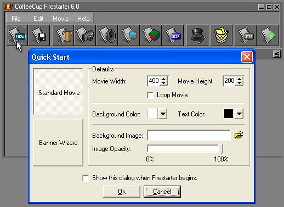Select the speaker sound tool icon
284x207 pixels.
(107, 35)
